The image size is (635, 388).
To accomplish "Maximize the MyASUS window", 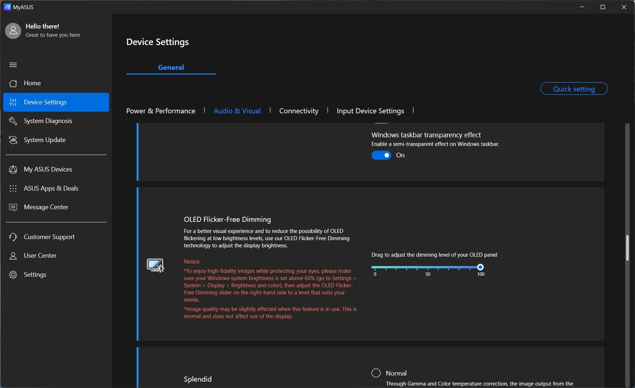I will click(603, 7).
